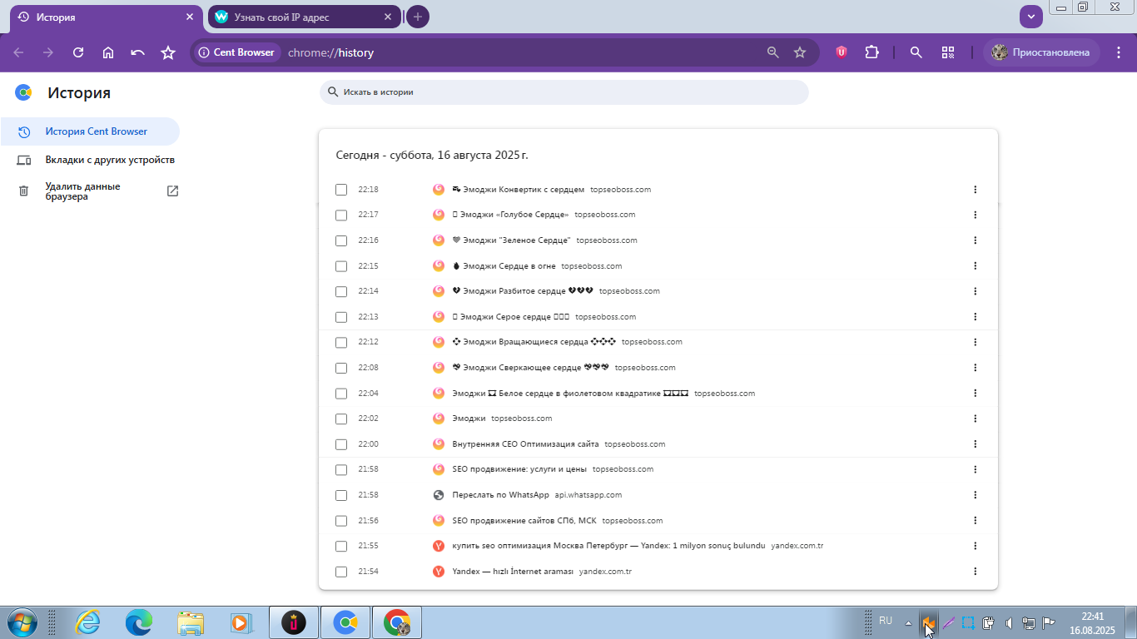Screen dimensions: 1137x639
Task: Open three-dot menu for SEO продвижение: услуги и цены
Action: point(975,469)
